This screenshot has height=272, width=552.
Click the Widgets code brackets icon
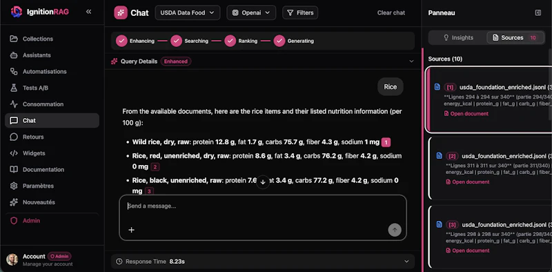pos(14,153)
